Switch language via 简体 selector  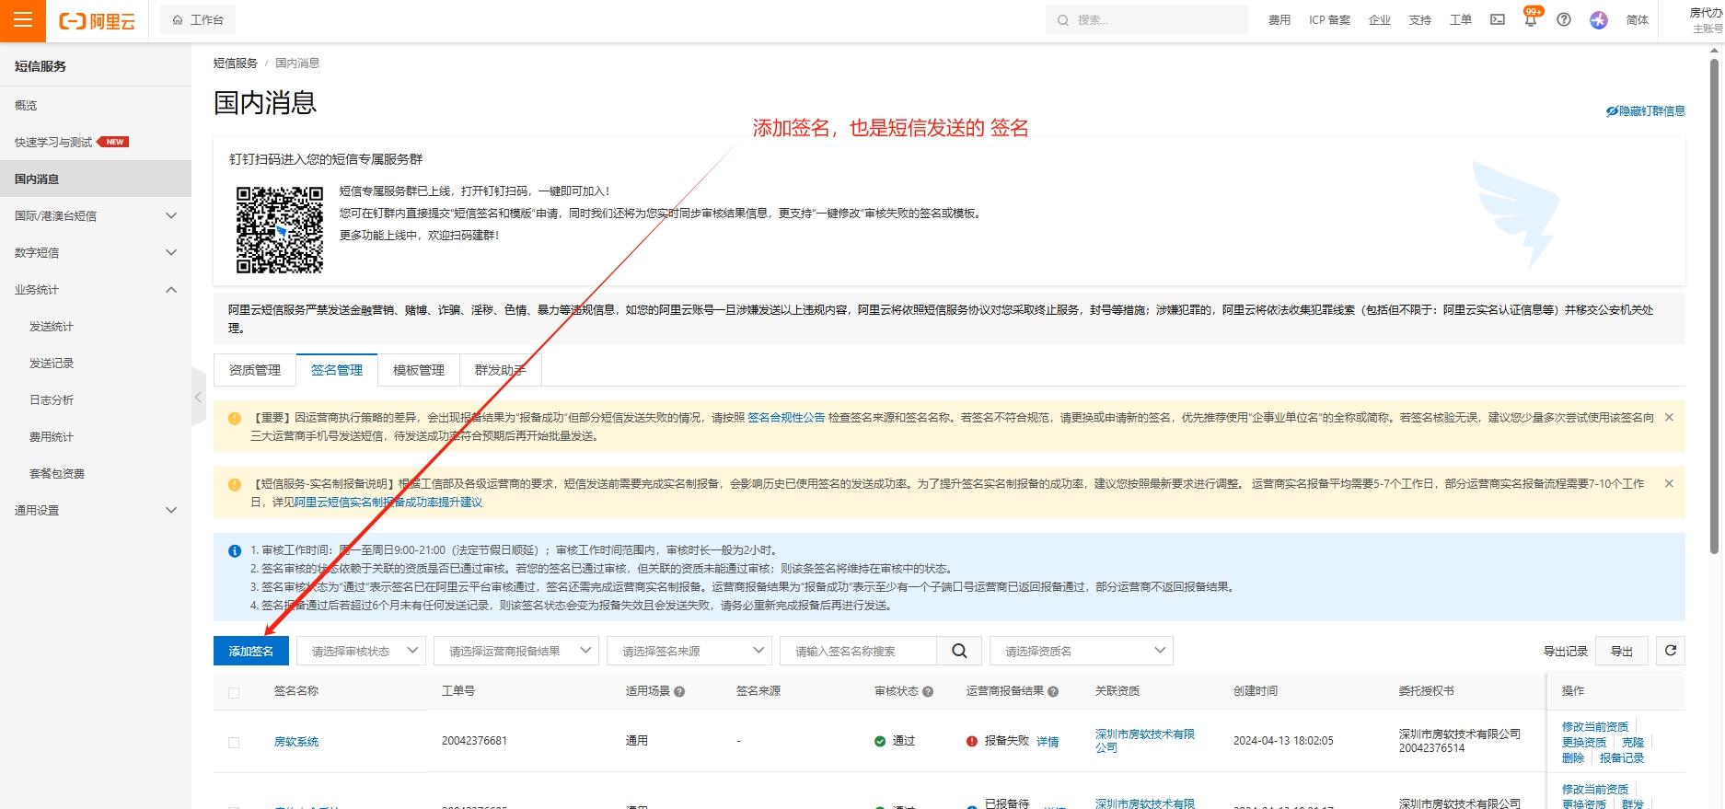[1638, 20]
